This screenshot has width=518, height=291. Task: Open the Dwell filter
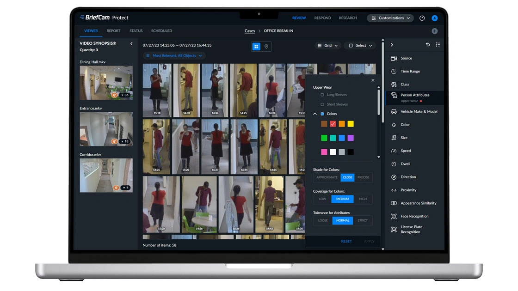[x=405, y=164]
